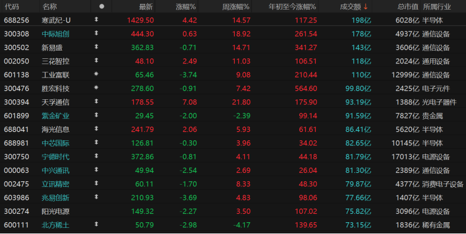Image resolution: width=466 pixels, height=234 pixels.
Task: Click the circle dot column header
Action: pos(101,7)
